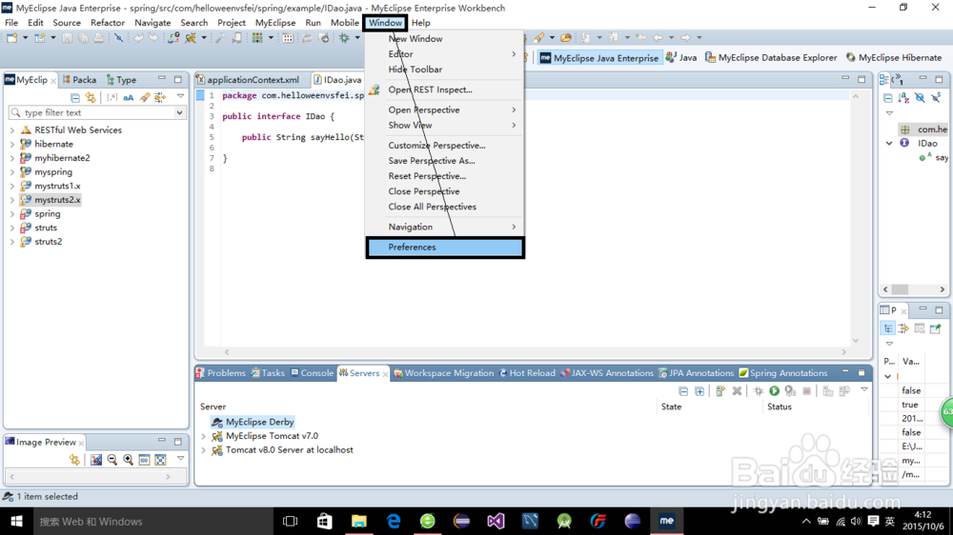
Task: Open the Edge browser from taskbar
Action: click(x=394, y=521)
